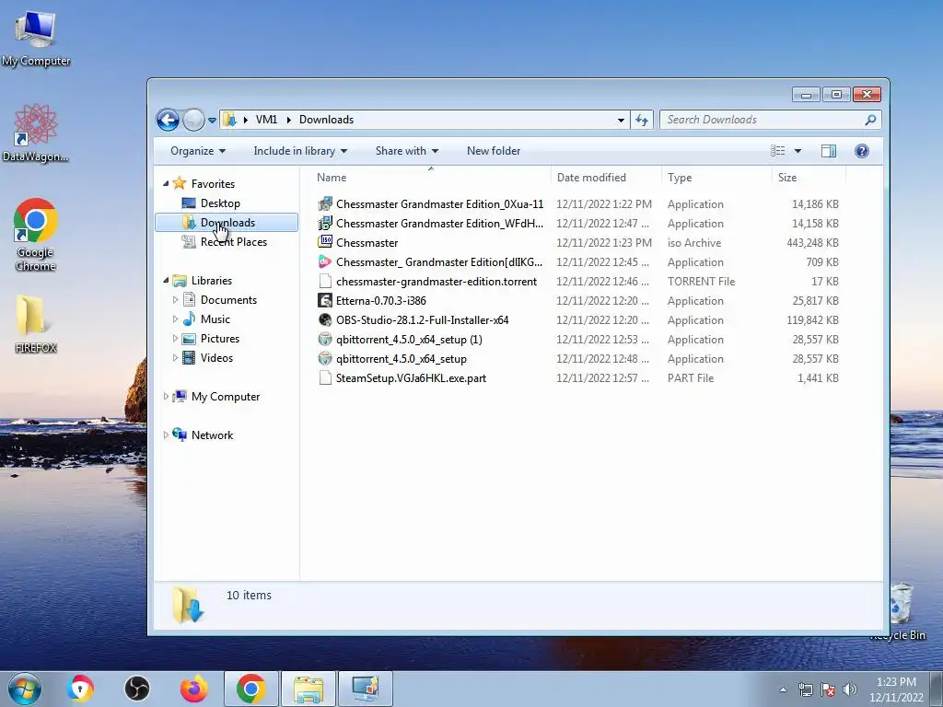Click the Refresh button in address bar
The width and height of the screenshot is (943, 707).
click(642, 120)
